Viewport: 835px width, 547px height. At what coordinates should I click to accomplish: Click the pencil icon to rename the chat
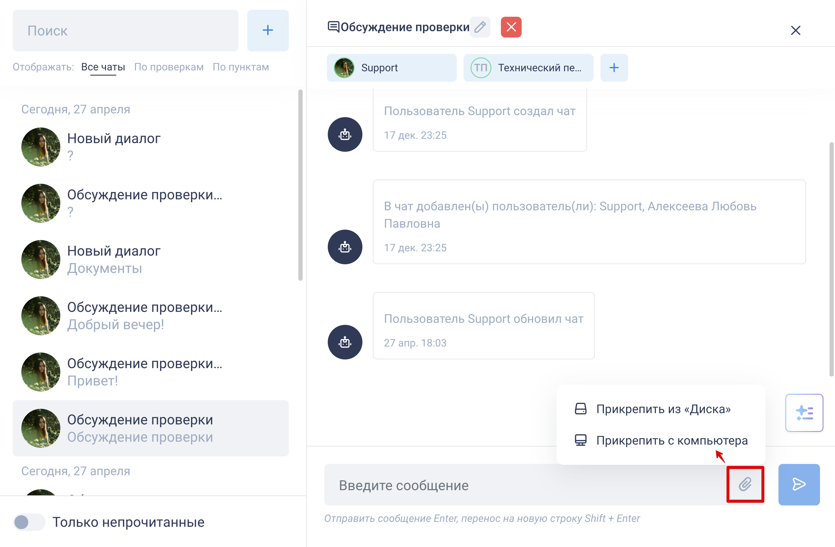[480, 27]
